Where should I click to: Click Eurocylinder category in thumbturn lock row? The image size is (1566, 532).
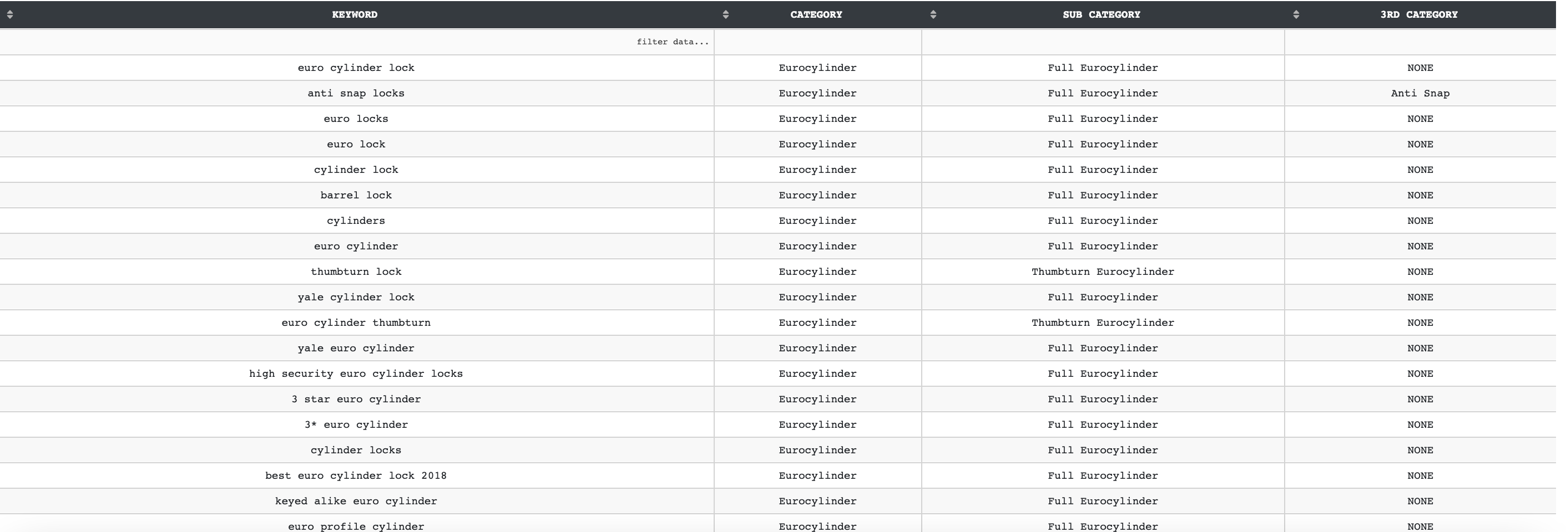tap(817, 272)
